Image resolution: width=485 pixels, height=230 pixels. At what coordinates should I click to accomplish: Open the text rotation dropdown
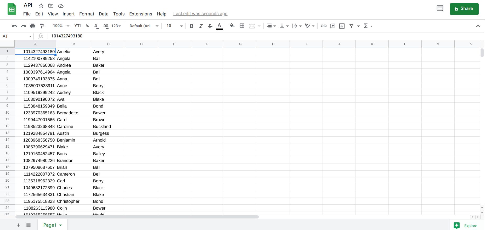(x=310, y=26)
